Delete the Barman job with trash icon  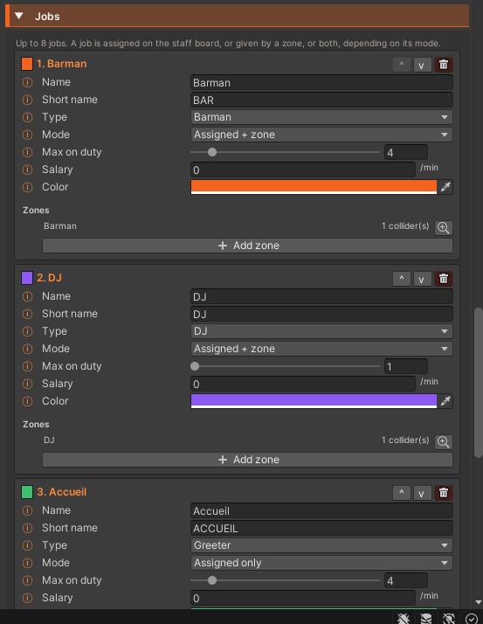pos(444,65)
